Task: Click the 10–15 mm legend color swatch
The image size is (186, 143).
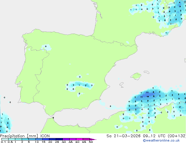Action: coord(39,139)
